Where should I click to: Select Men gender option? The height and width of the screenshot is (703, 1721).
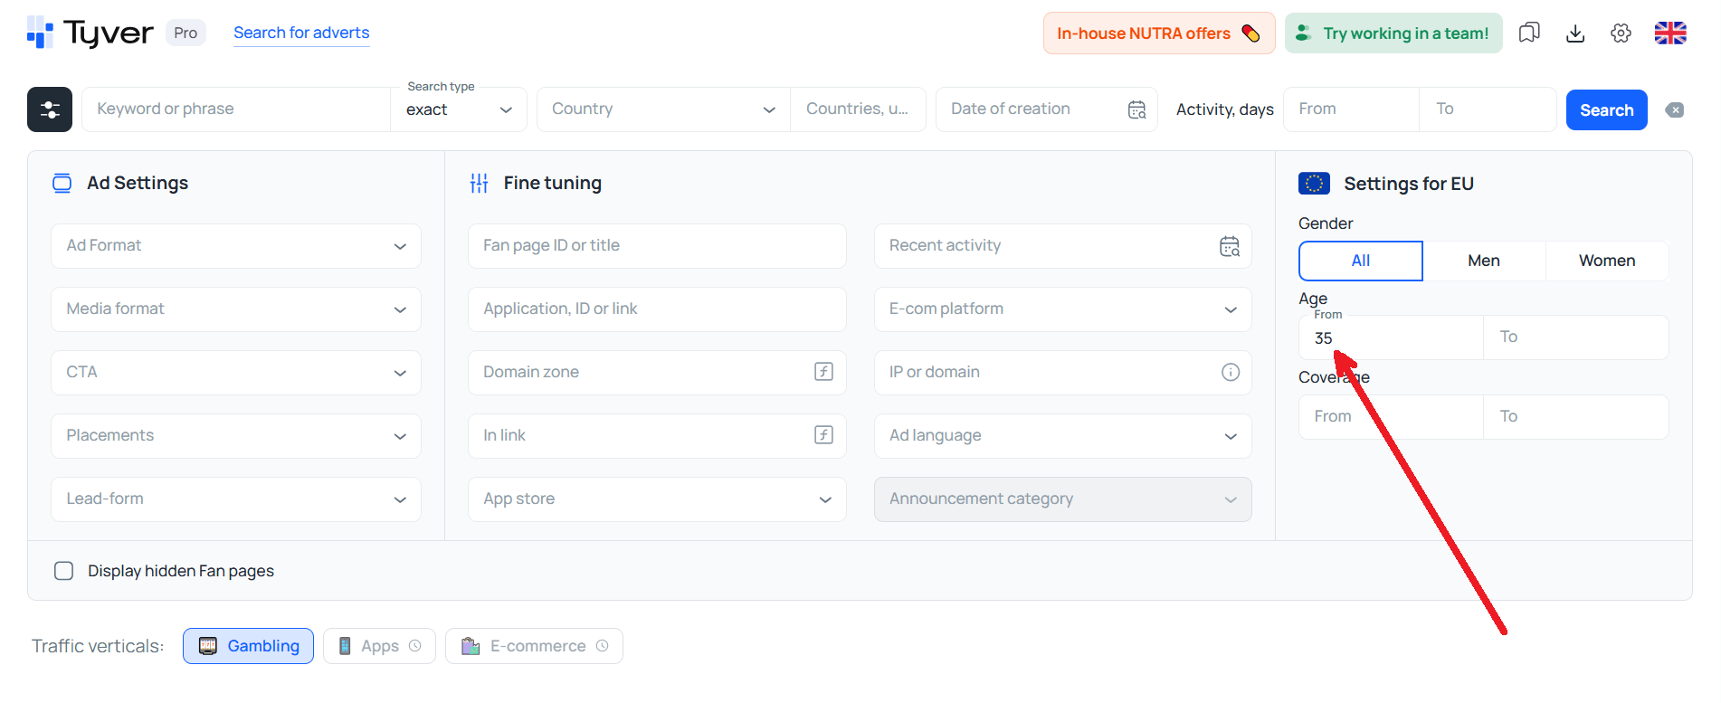(1483, 261)
